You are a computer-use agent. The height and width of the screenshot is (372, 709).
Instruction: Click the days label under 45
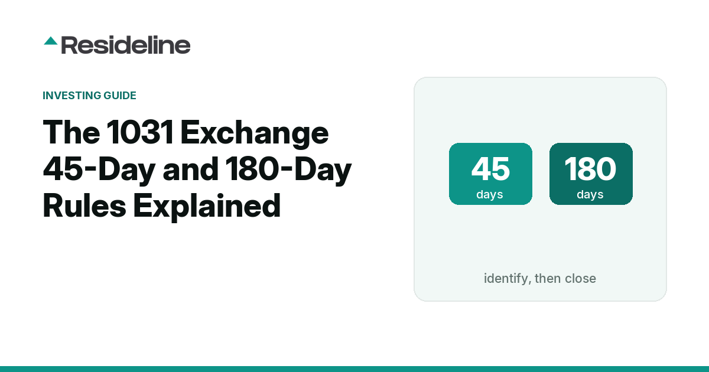pyautogui.click(x=490, y=194)
